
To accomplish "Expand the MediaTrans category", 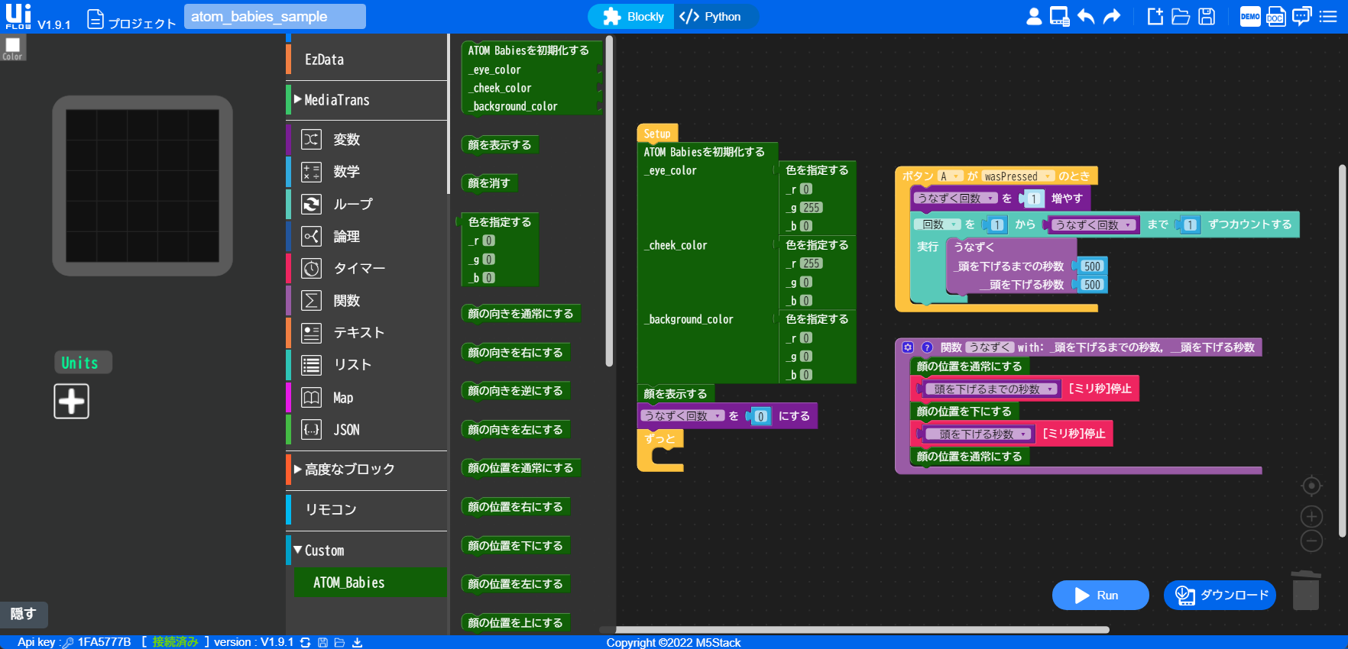I will pos(367,100).
